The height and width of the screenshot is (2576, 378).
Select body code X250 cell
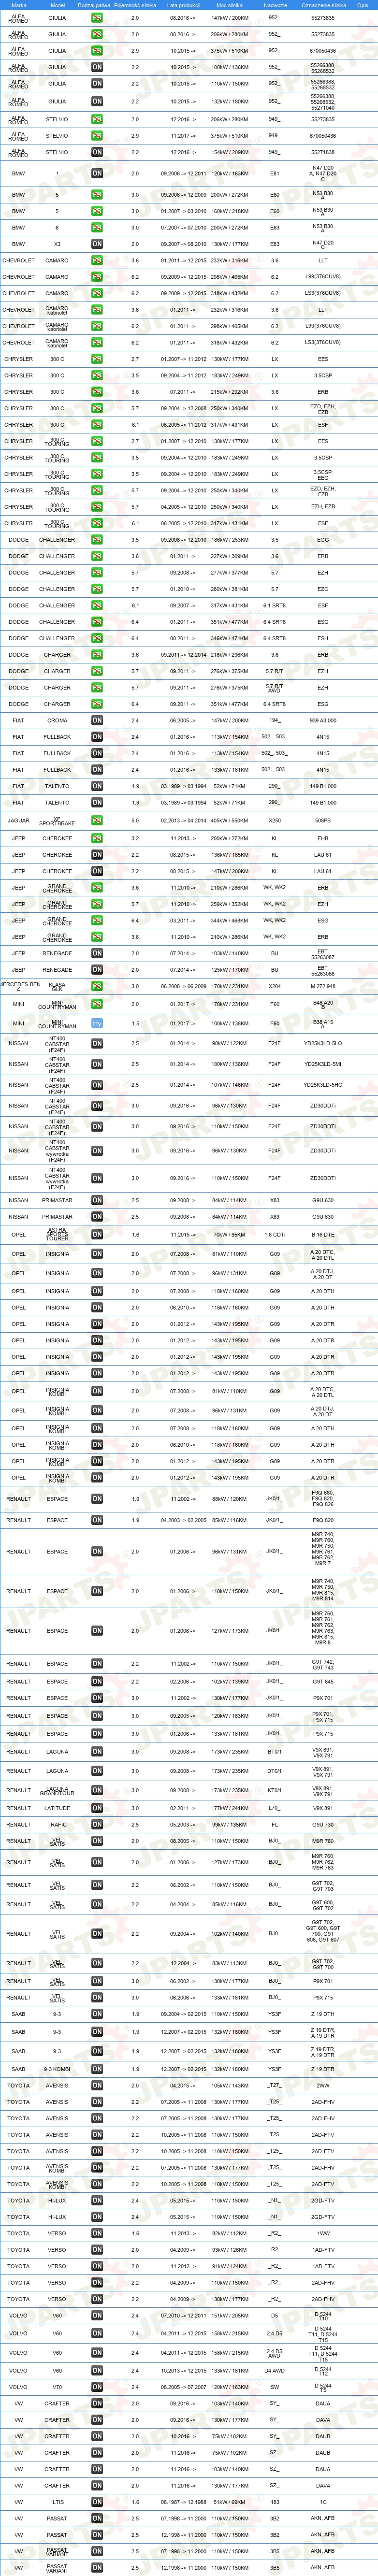point(275,821)
